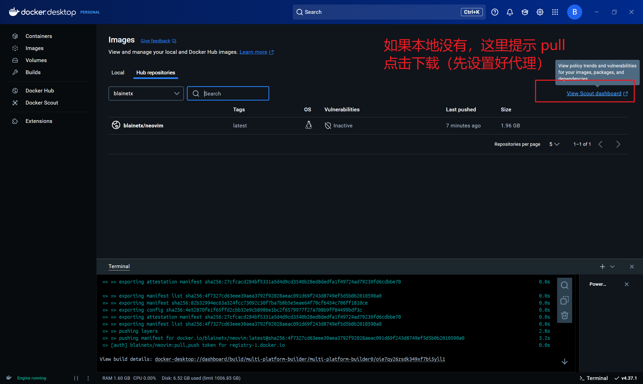Close the PowerShell terminal tab

(626, 284)
